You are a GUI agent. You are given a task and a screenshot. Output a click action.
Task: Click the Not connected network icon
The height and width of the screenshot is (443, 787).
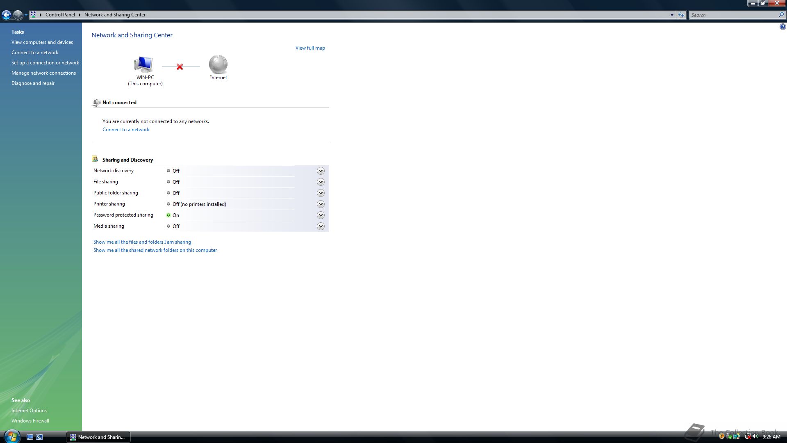click(x=97, y=103)
